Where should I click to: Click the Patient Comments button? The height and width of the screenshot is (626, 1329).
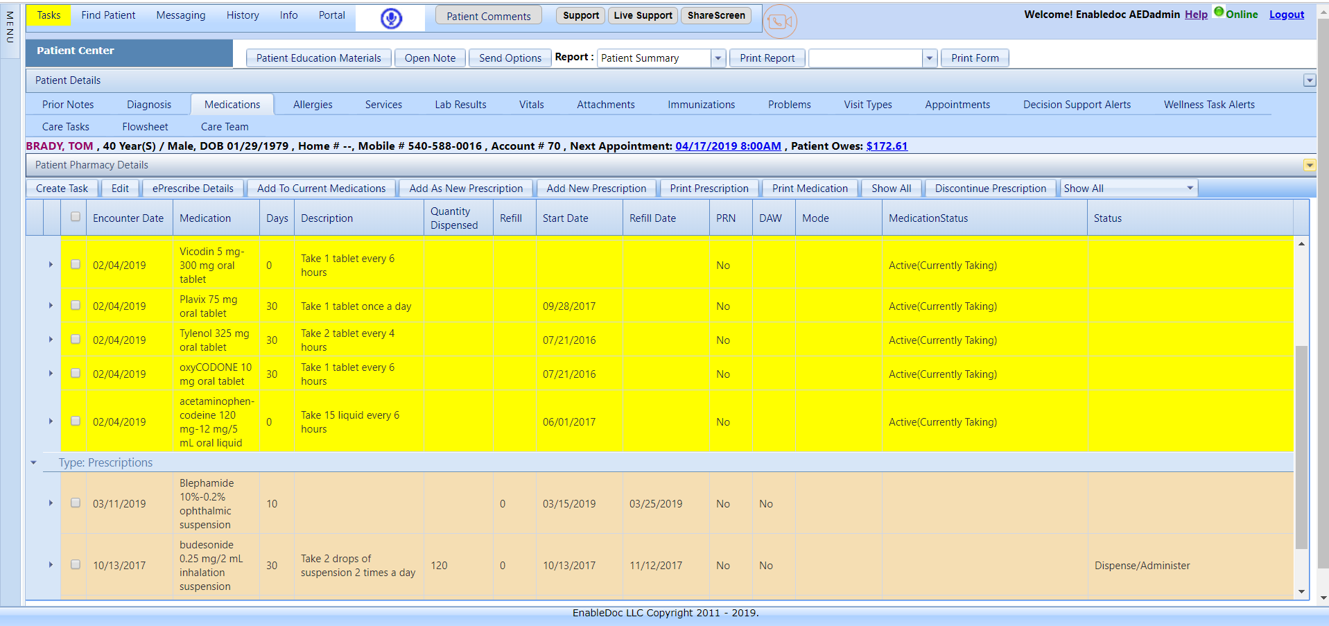[x=489, y=16]
